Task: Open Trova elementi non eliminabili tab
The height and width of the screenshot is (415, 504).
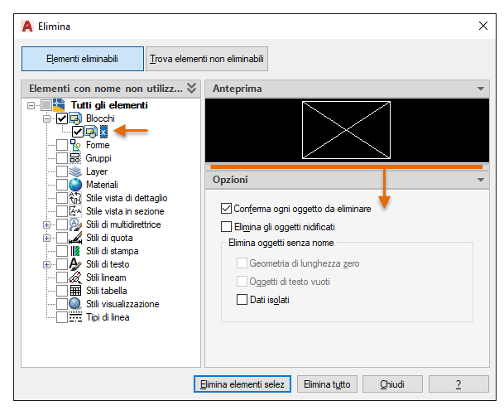Action: (207, 59)
